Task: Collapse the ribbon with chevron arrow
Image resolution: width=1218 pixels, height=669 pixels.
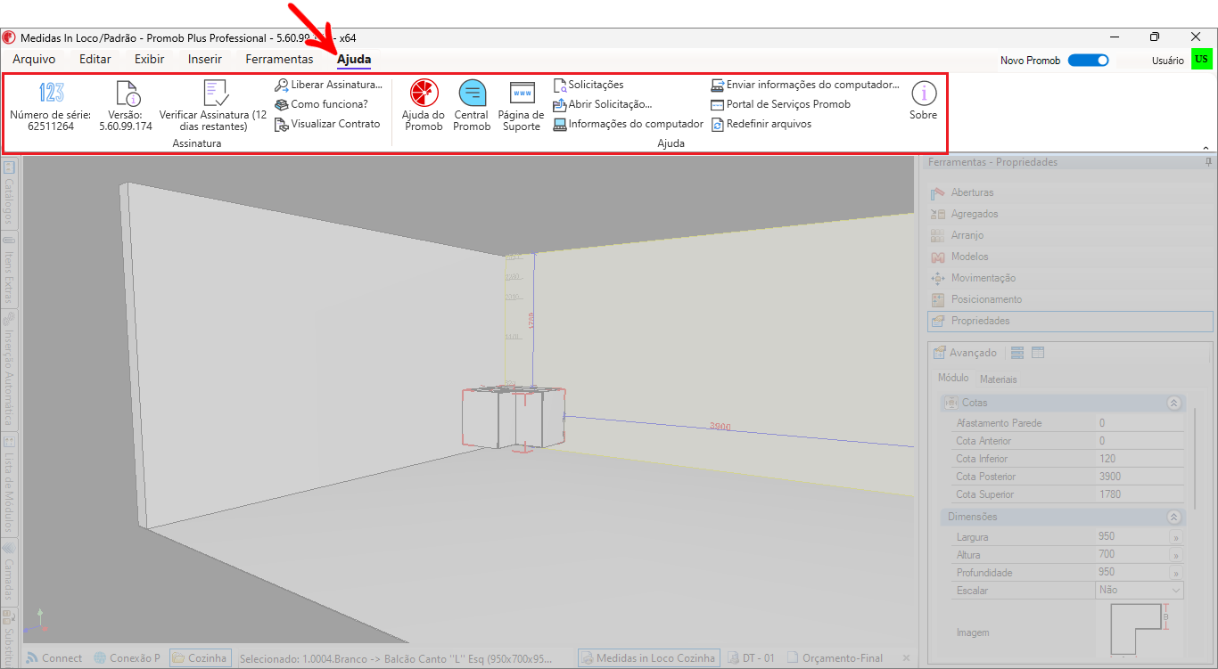Action: click(1206, 148)
